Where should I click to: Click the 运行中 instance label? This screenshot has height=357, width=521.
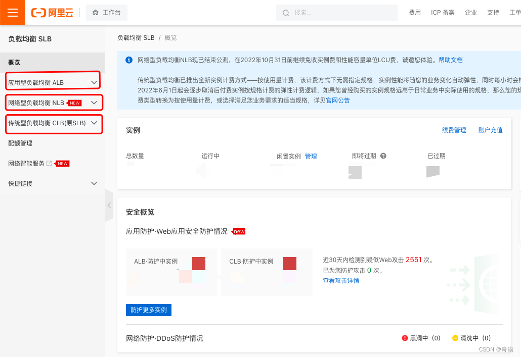210,156
